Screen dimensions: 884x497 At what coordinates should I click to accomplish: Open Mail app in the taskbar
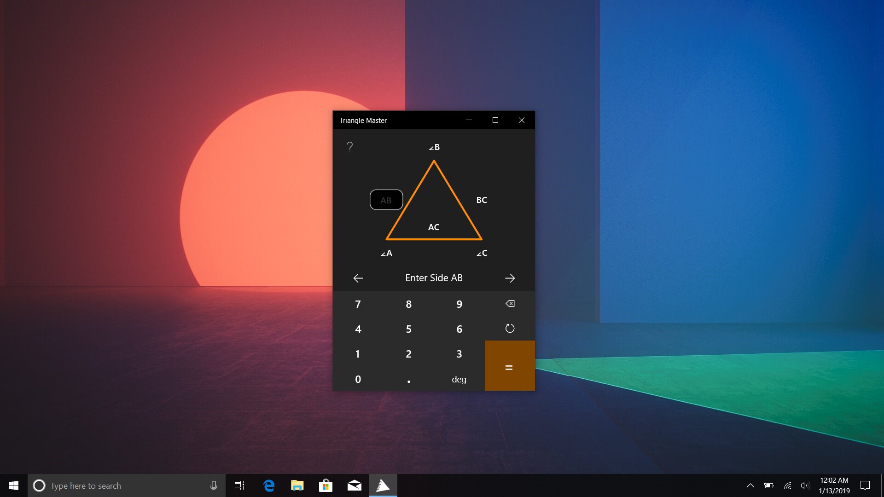354,485
